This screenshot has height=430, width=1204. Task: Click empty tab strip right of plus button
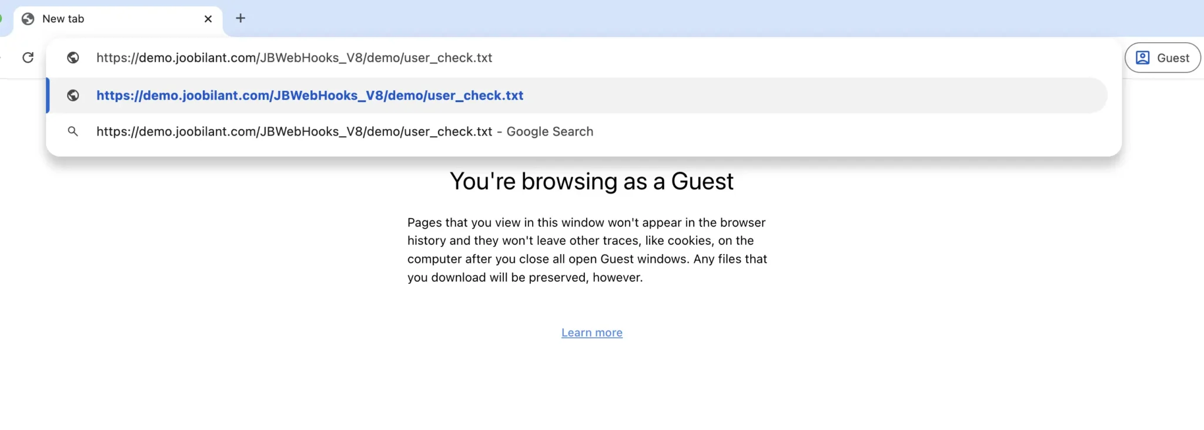click(705, 18)
